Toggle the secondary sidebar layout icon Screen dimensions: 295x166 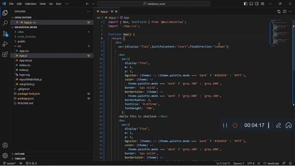coord(257,4)
